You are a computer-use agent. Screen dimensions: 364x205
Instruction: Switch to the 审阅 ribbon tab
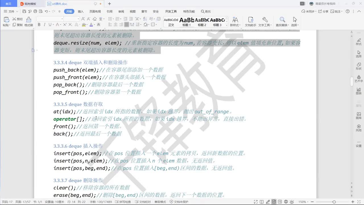tap(121, 11)
